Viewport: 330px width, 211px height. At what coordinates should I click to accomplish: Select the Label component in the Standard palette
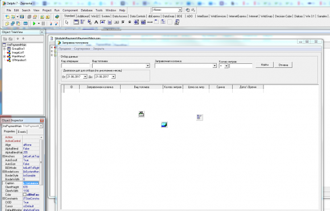point(96,22)
